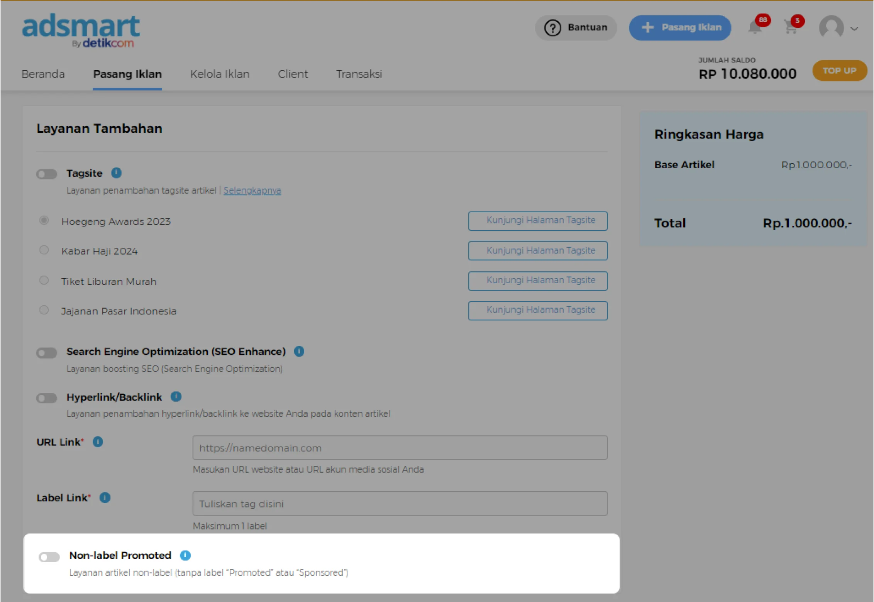Switch to the Kelola Iklan tab
The image size is (874, 602).
click(x=220, y=74)
